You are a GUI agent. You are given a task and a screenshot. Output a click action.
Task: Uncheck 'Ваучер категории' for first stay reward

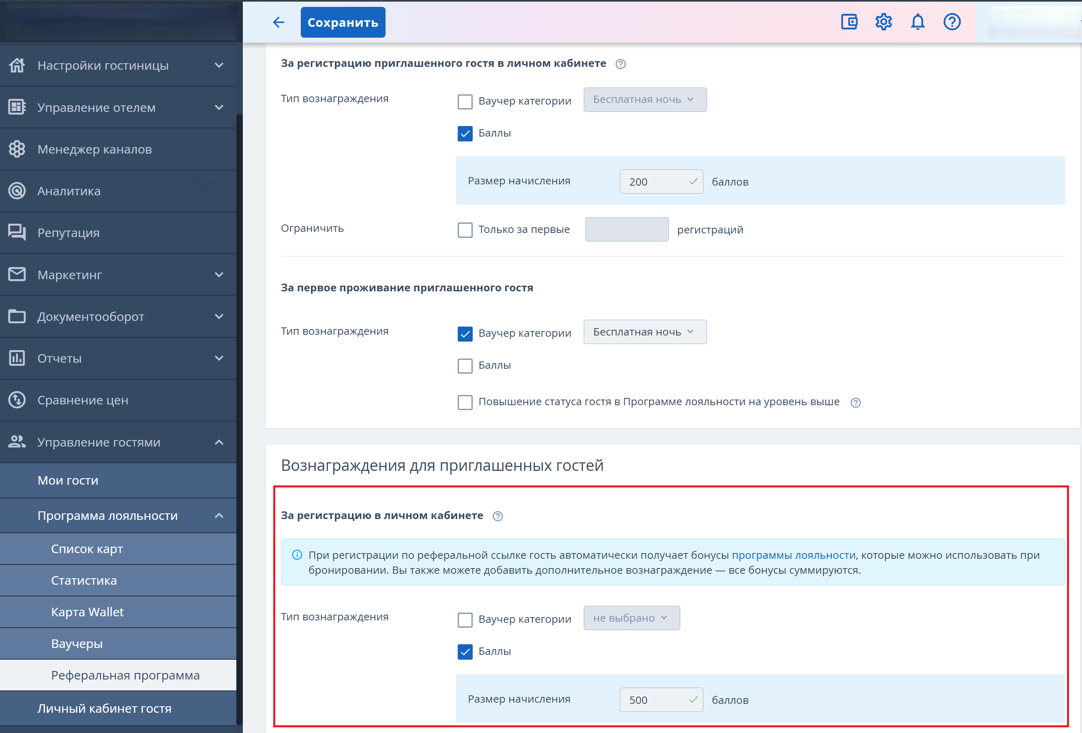[465, 334]
